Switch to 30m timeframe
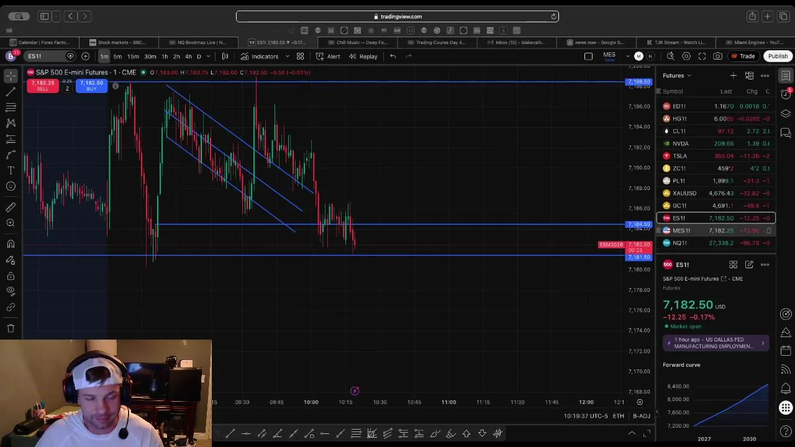Screen dimensions: 795x447 (x=150, y=56)
